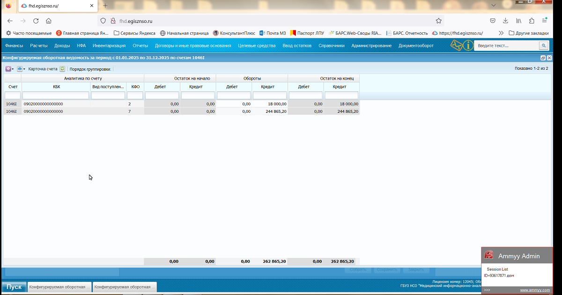The image size is (562, 295).
Task: Open a new browser tab
Action: tap(105, 6)
